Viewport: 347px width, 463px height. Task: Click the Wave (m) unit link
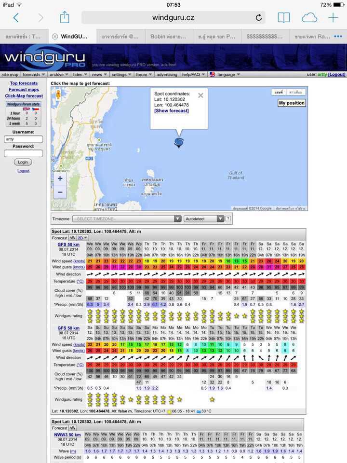point(73,451)
